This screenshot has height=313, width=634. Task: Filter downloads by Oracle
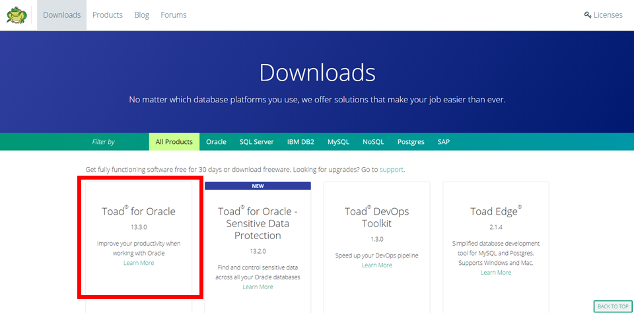pos(217,142)
